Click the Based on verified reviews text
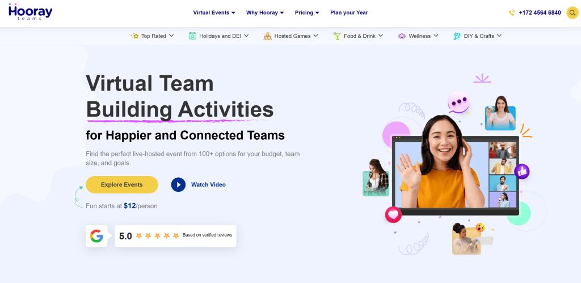The height and width of the screenshot is (283, 581). (208, 235)
